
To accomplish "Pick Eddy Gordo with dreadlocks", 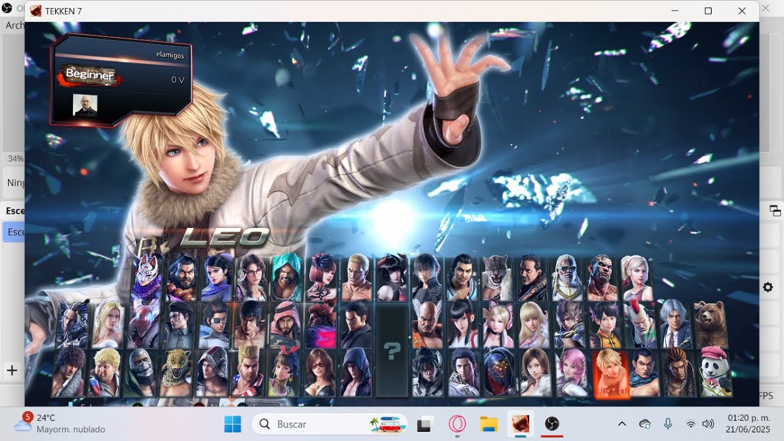I will pos(680,372).
